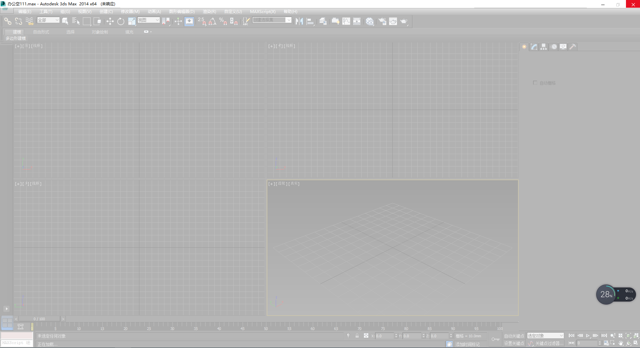Open the 全部 selection filter dropdown

pos(48,20)
